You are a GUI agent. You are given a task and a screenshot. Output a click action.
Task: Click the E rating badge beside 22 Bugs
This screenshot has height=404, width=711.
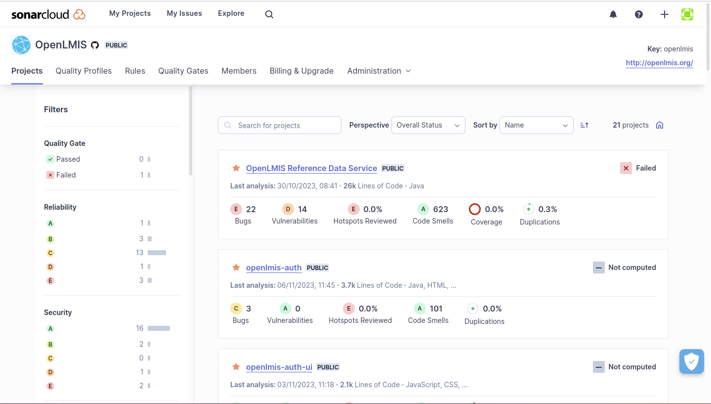pos(236,209)
